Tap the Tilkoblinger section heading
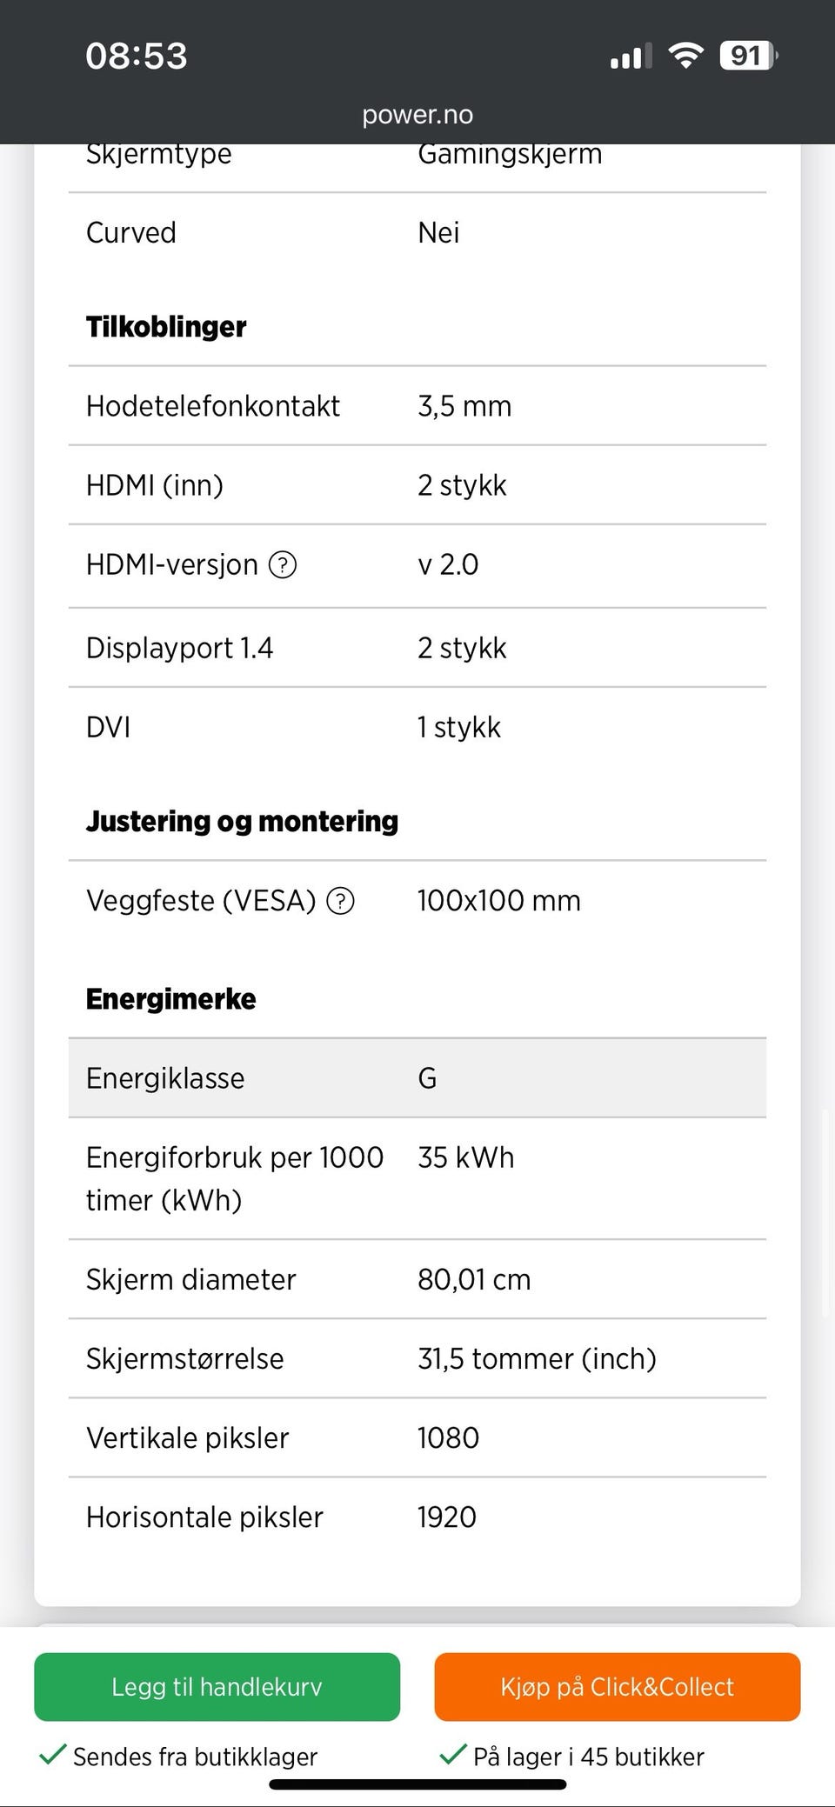The width and height of the screenshot is (835, 1807). (166, 327)
